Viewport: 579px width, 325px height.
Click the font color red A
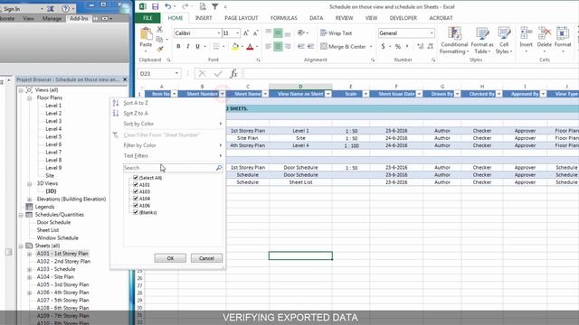click(x=250, y=46)
